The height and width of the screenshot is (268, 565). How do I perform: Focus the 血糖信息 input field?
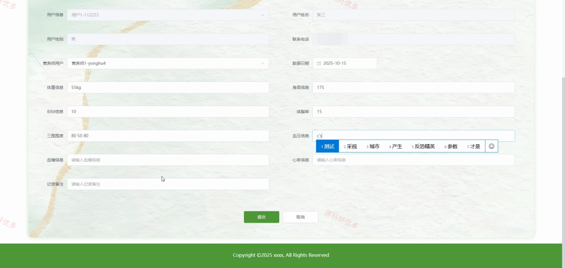(168, 160)
